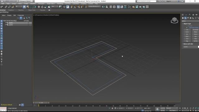Switch to the Freeform ribbon tab
The height and width of the screenshot is (112, 199).
(x=11, y=10)
